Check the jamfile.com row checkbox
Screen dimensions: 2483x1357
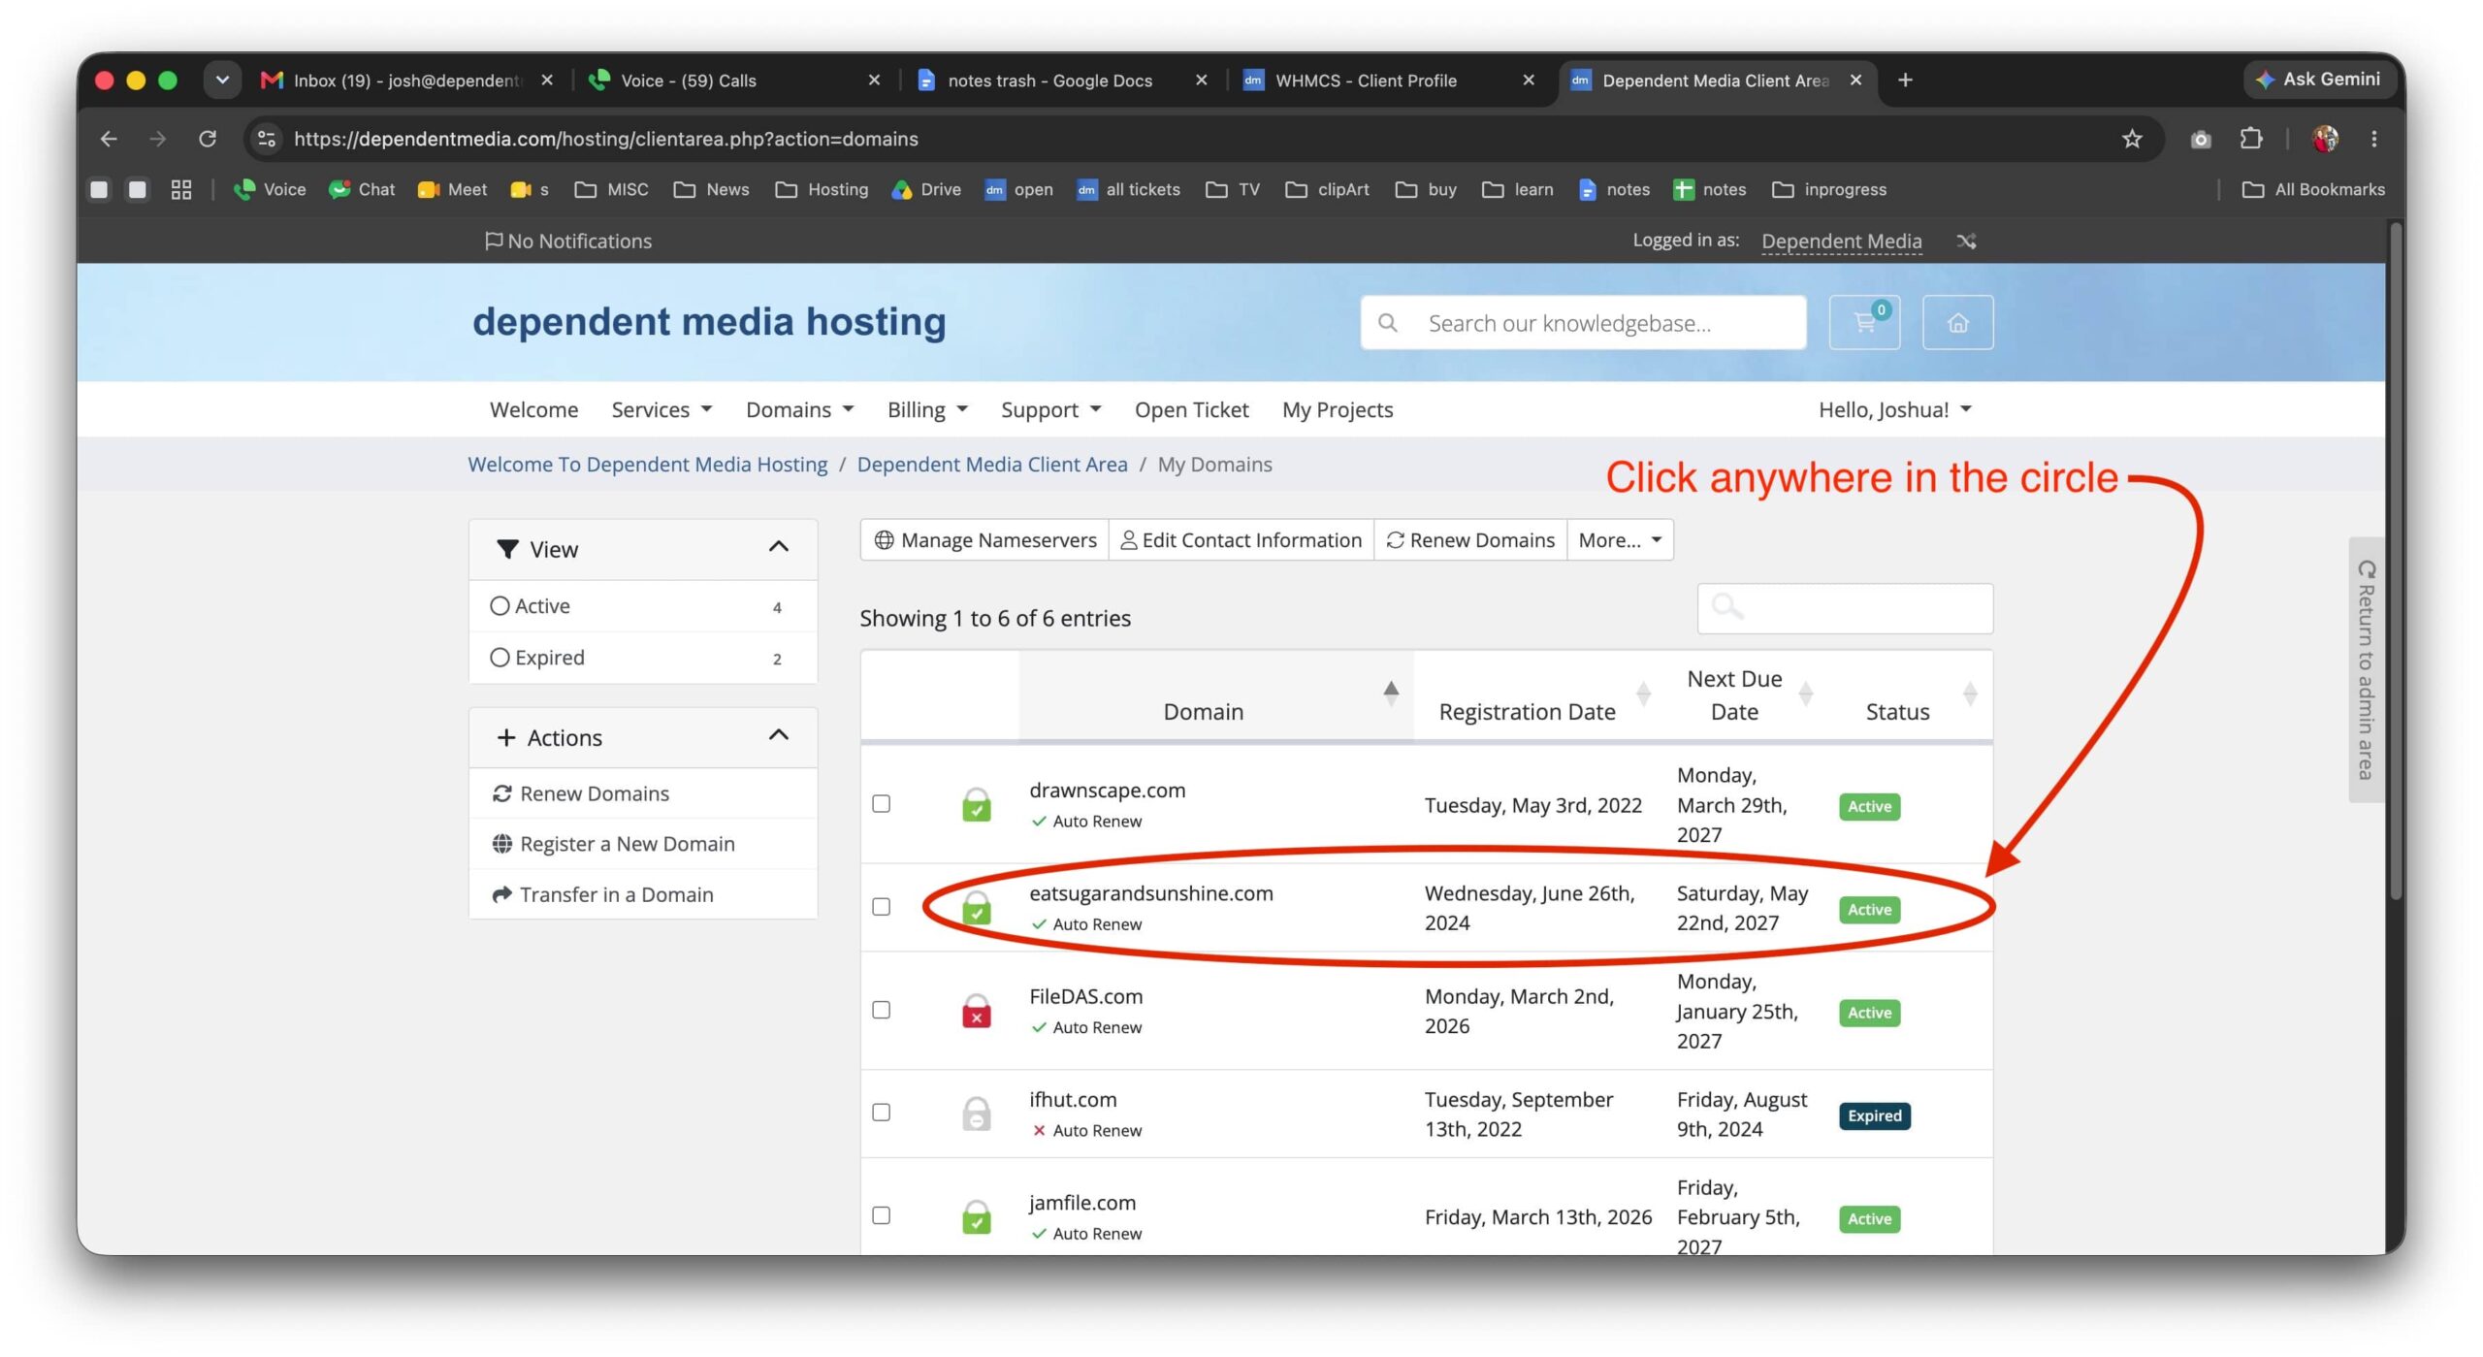(881, 1215)
